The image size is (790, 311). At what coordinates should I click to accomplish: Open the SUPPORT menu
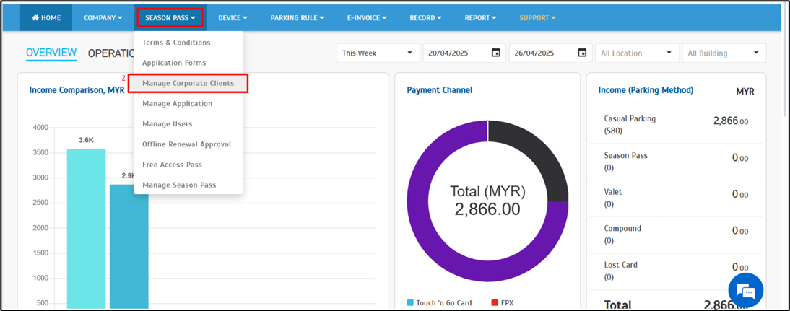(x=537, y=17)
